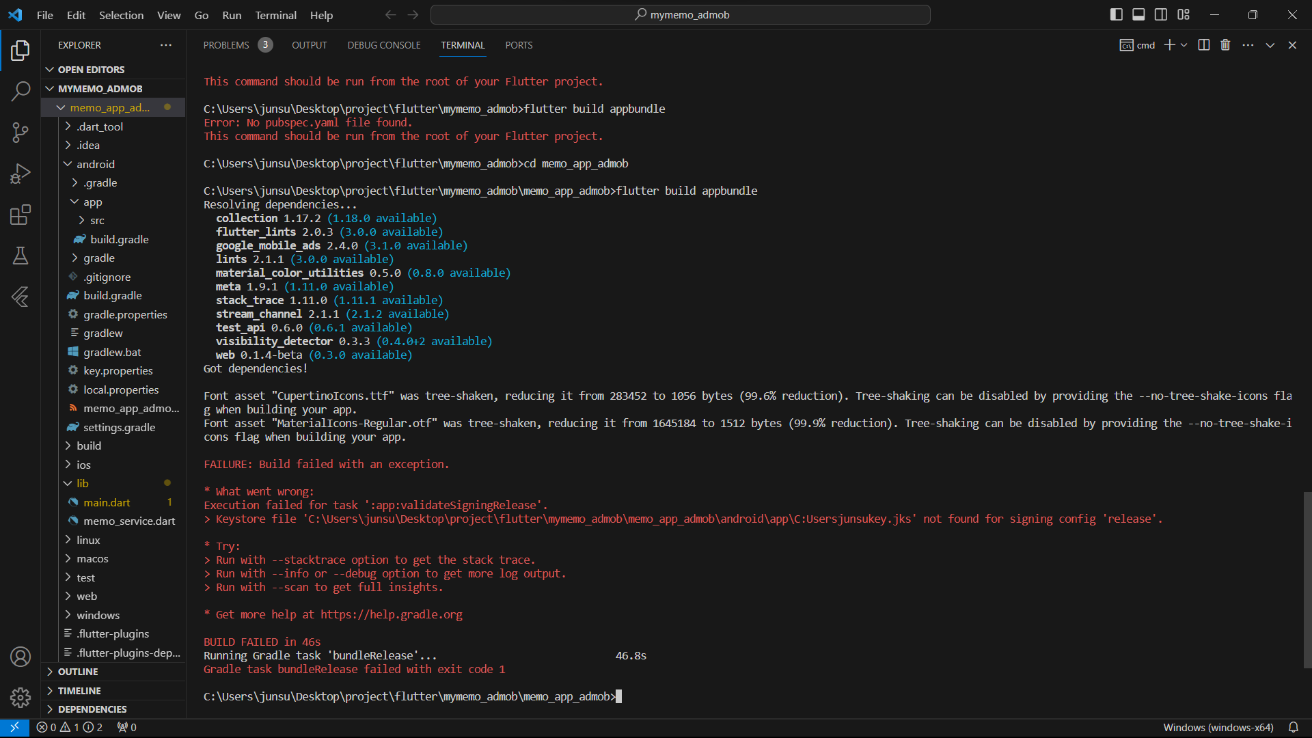The height and width of the screenshot is (738, 1312).
Task: Open memo_service.dart file
Action: pyautogui.click(x=113, y=521)
